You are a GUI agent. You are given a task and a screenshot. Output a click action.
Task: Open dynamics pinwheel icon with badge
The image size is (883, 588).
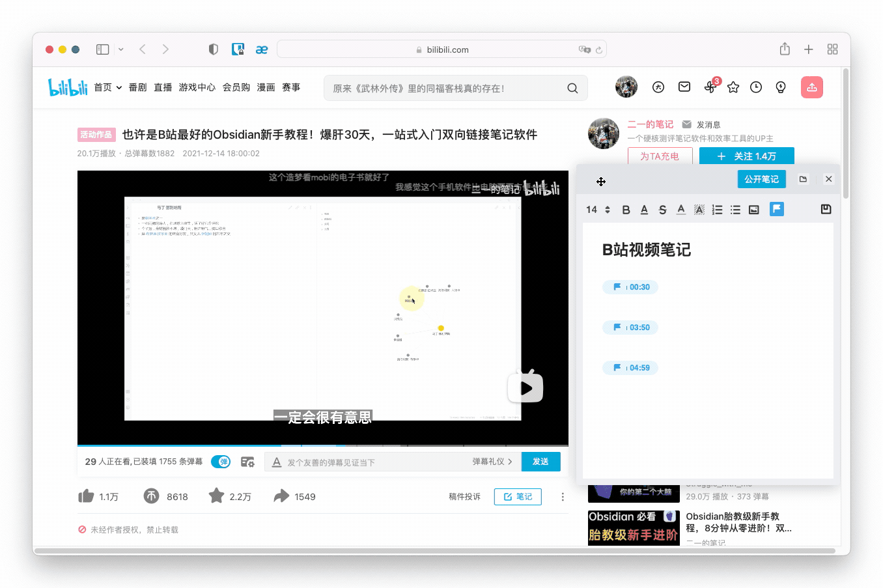[x=710, y=87]
